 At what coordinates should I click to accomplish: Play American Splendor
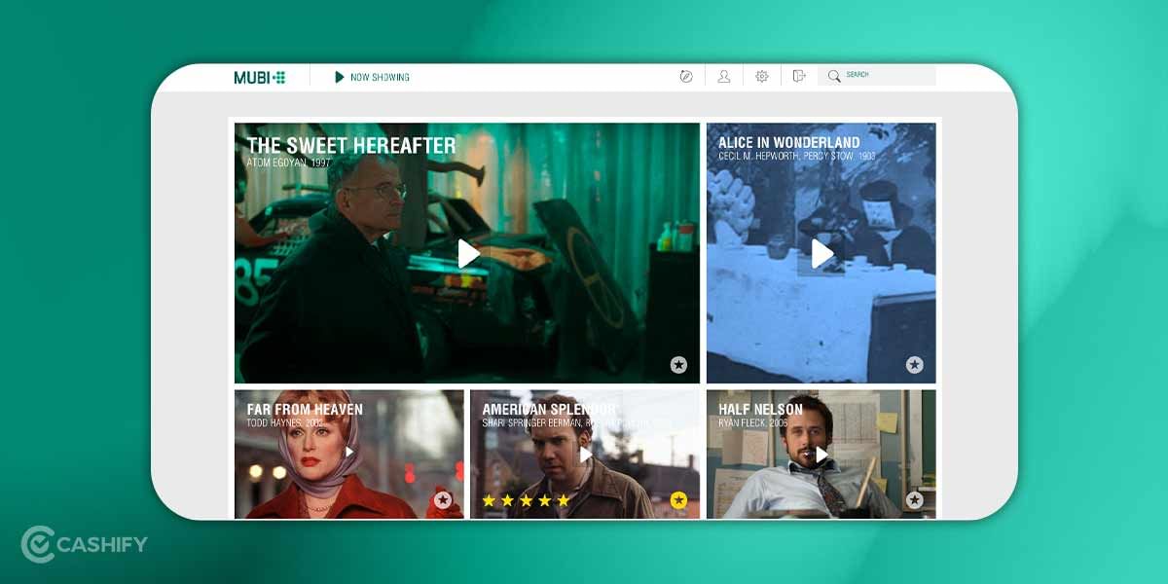click(x=585, y=454)
